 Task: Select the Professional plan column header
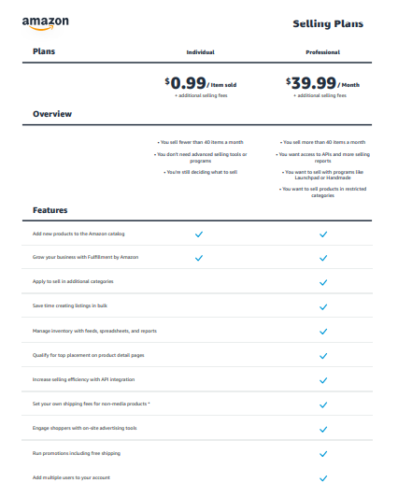(x=323, y=52)
